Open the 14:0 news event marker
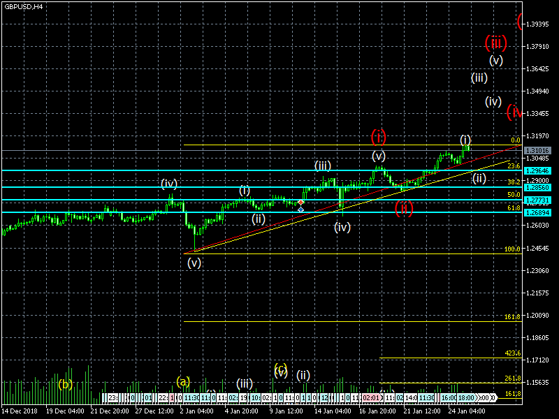Viewport: 559px width, 419px height. click(x=411, y=398)
